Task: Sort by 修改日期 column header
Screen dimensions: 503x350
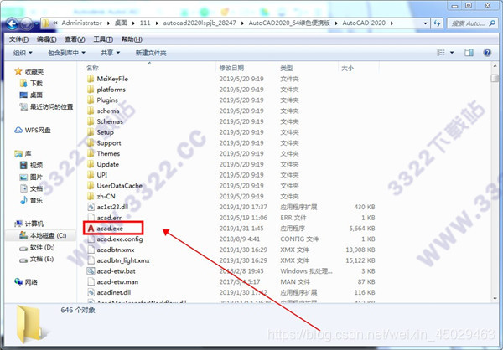Action: tap(231, 68)
